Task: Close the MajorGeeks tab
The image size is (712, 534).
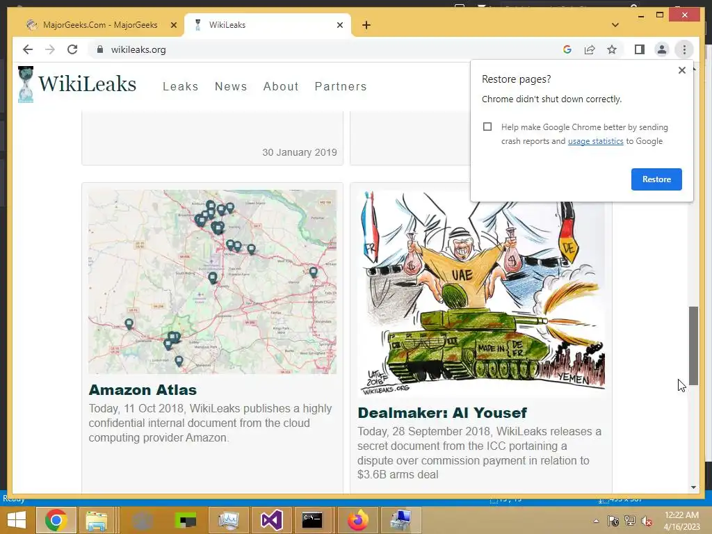Action: tap(173, 25)
